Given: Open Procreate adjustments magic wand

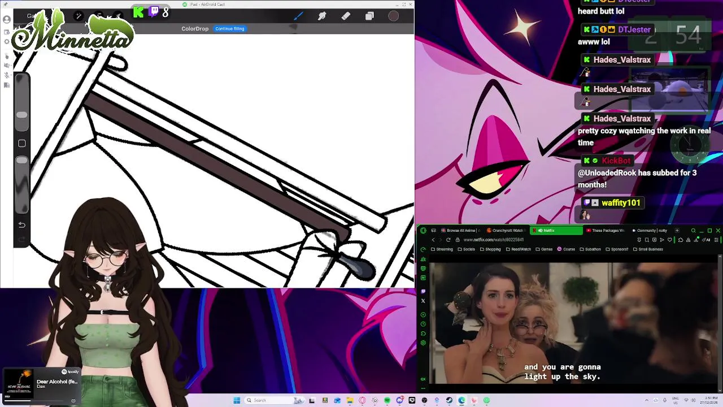Looking at the screenshot, I should 79,16.
